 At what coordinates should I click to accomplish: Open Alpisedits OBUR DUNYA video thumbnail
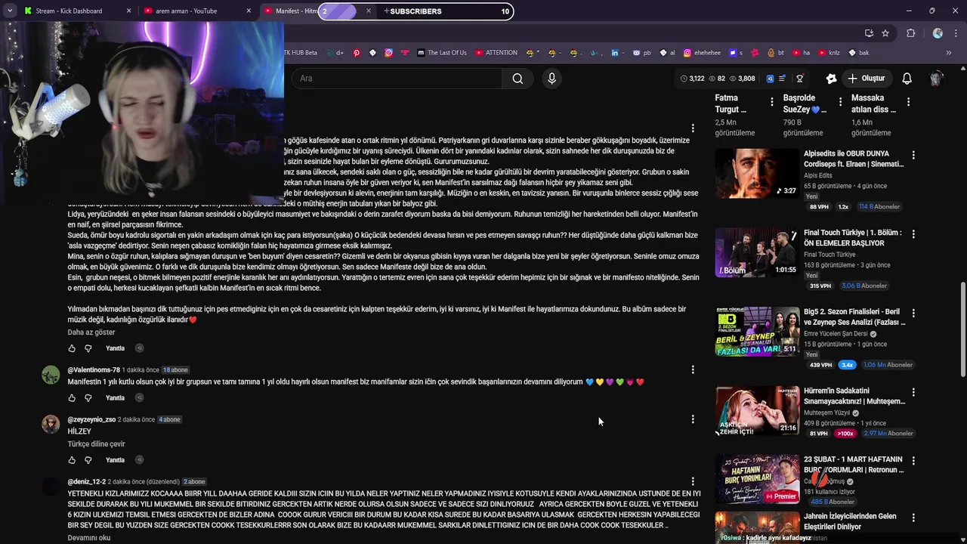[x=757, y=173]
